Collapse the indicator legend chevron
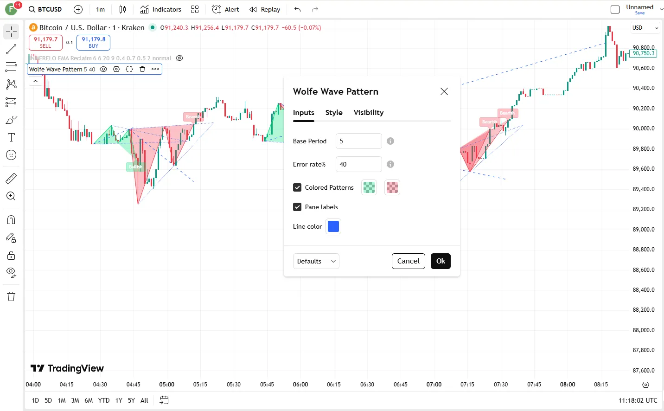This screenshot has width=664, height=411. (35, 81)
